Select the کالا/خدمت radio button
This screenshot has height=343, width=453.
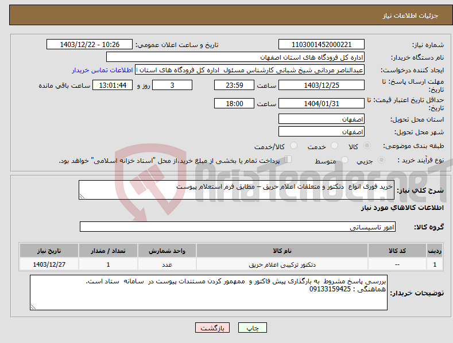(x=293, y=146)
